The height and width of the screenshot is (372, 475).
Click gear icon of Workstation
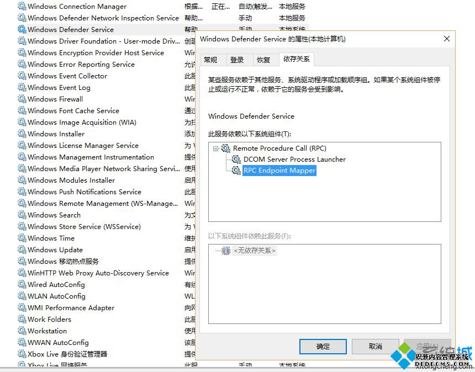coord(22,331)
